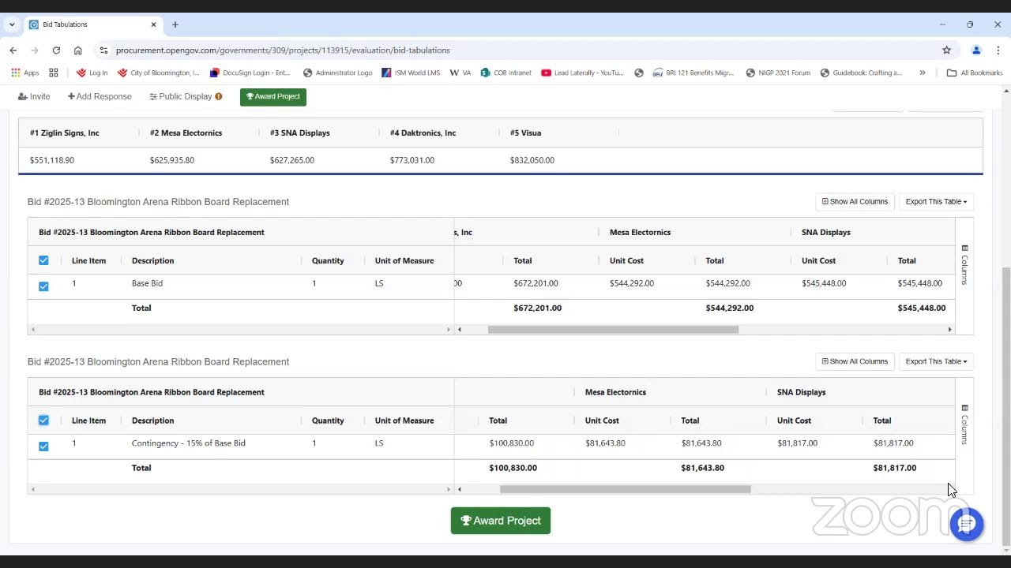Click the Contingency - 15% of Base Bid cell
The width and height of the screenshot is (1011, 568).
click(189, 443)
